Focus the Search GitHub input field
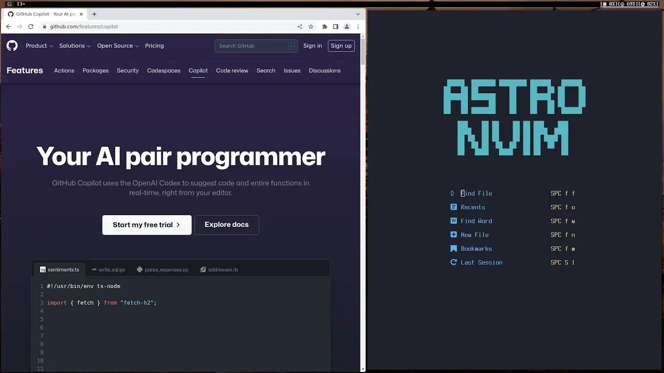The height and width of the screenshot is (373, 664). [256, 46]
